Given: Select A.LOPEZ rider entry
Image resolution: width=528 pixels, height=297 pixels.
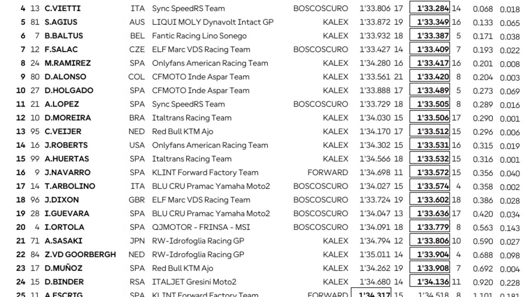Looking at the screenshot, I should coord(62,104).
